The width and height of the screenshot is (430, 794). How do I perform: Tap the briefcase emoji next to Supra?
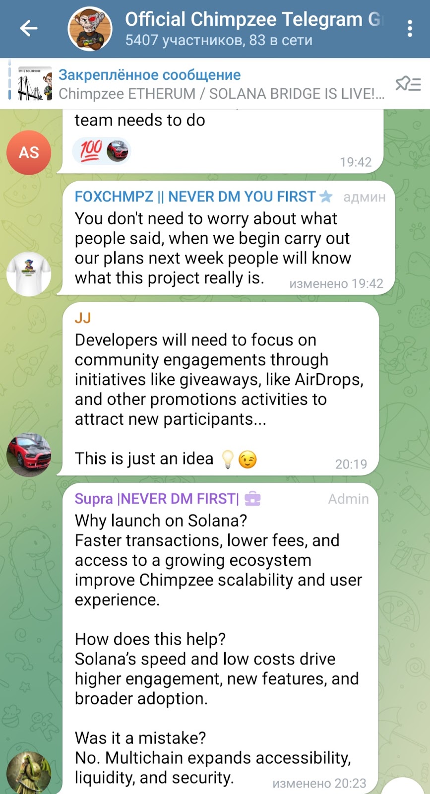252,498
